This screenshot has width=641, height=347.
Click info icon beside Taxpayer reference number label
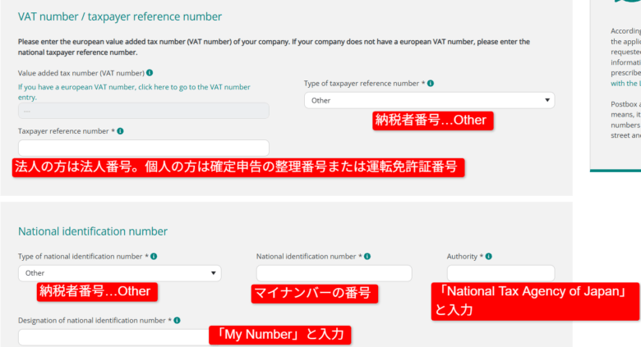(x=121, y=130)
